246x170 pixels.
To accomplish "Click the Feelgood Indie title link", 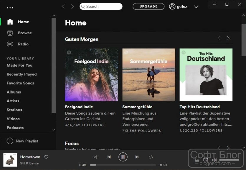I will pyautogui.click(x=79, y=107).
